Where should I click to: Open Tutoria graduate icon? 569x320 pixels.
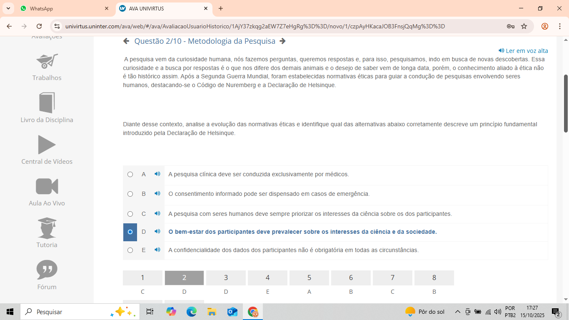47,228
